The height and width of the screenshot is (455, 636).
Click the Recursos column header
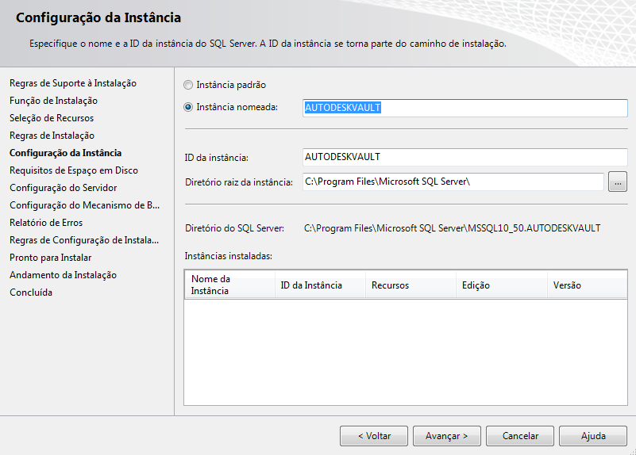pos(411,285)
